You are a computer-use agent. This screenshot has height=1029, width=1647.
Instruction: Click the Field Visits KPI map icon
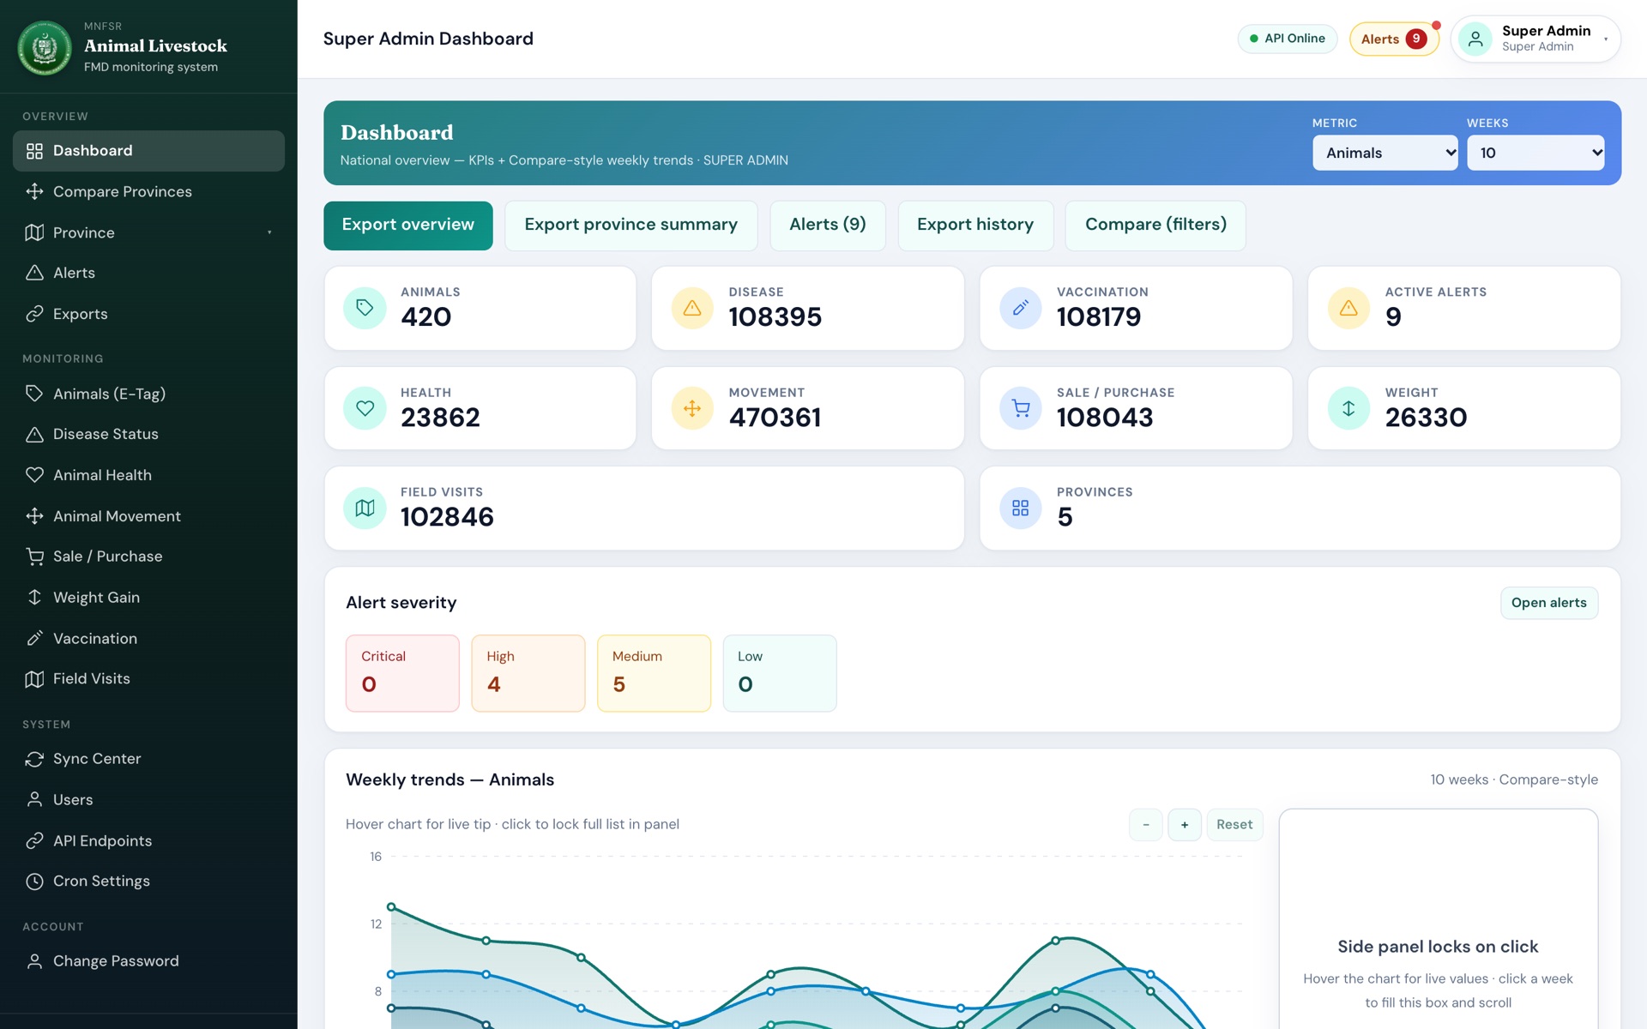pyautogui.click(x=365, y=508)
